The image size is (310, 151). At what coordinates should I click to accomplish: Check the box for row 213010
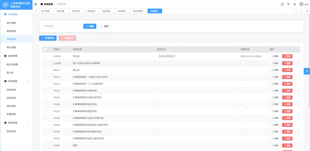pos(46,56)
